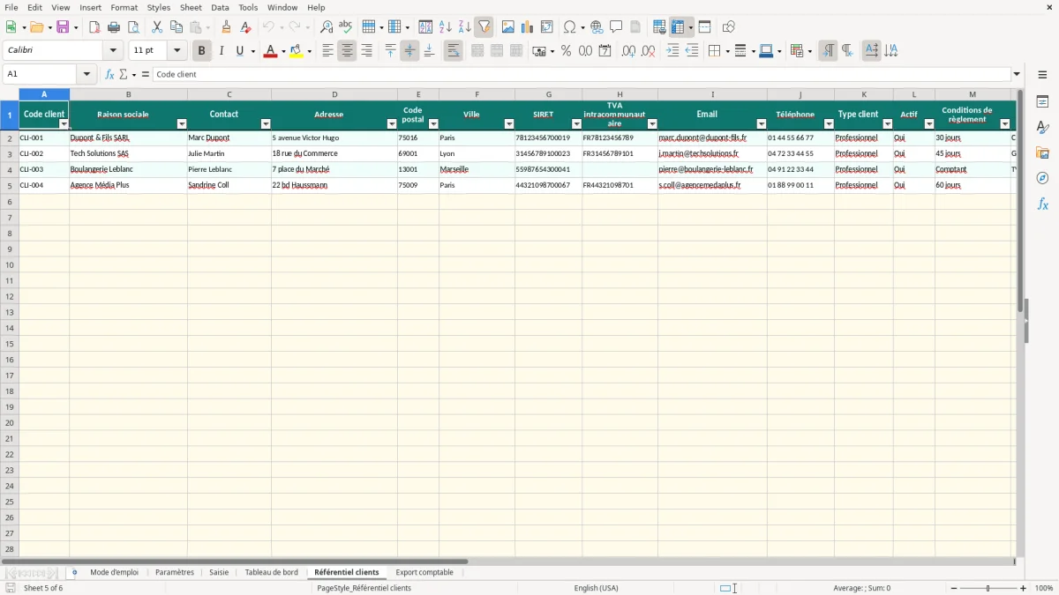1059x595 pixels.
Task: Toggle Print Preview
Action: click(x=133, y=27)
